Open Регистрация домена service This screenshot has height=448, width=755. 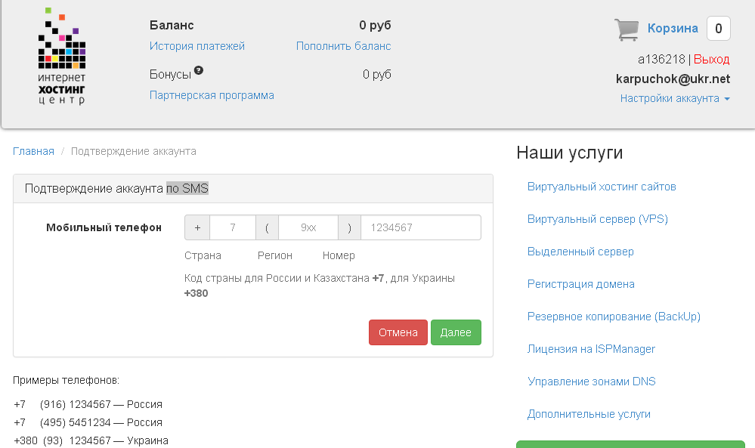(x=580, y=284)
